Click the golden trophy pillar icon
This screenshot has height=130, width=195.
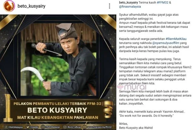(8, 108)
